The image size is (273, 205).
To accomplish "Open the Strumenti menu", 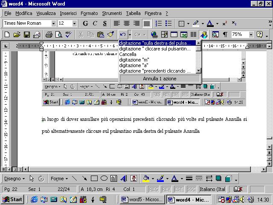I will tap(112, 13).
